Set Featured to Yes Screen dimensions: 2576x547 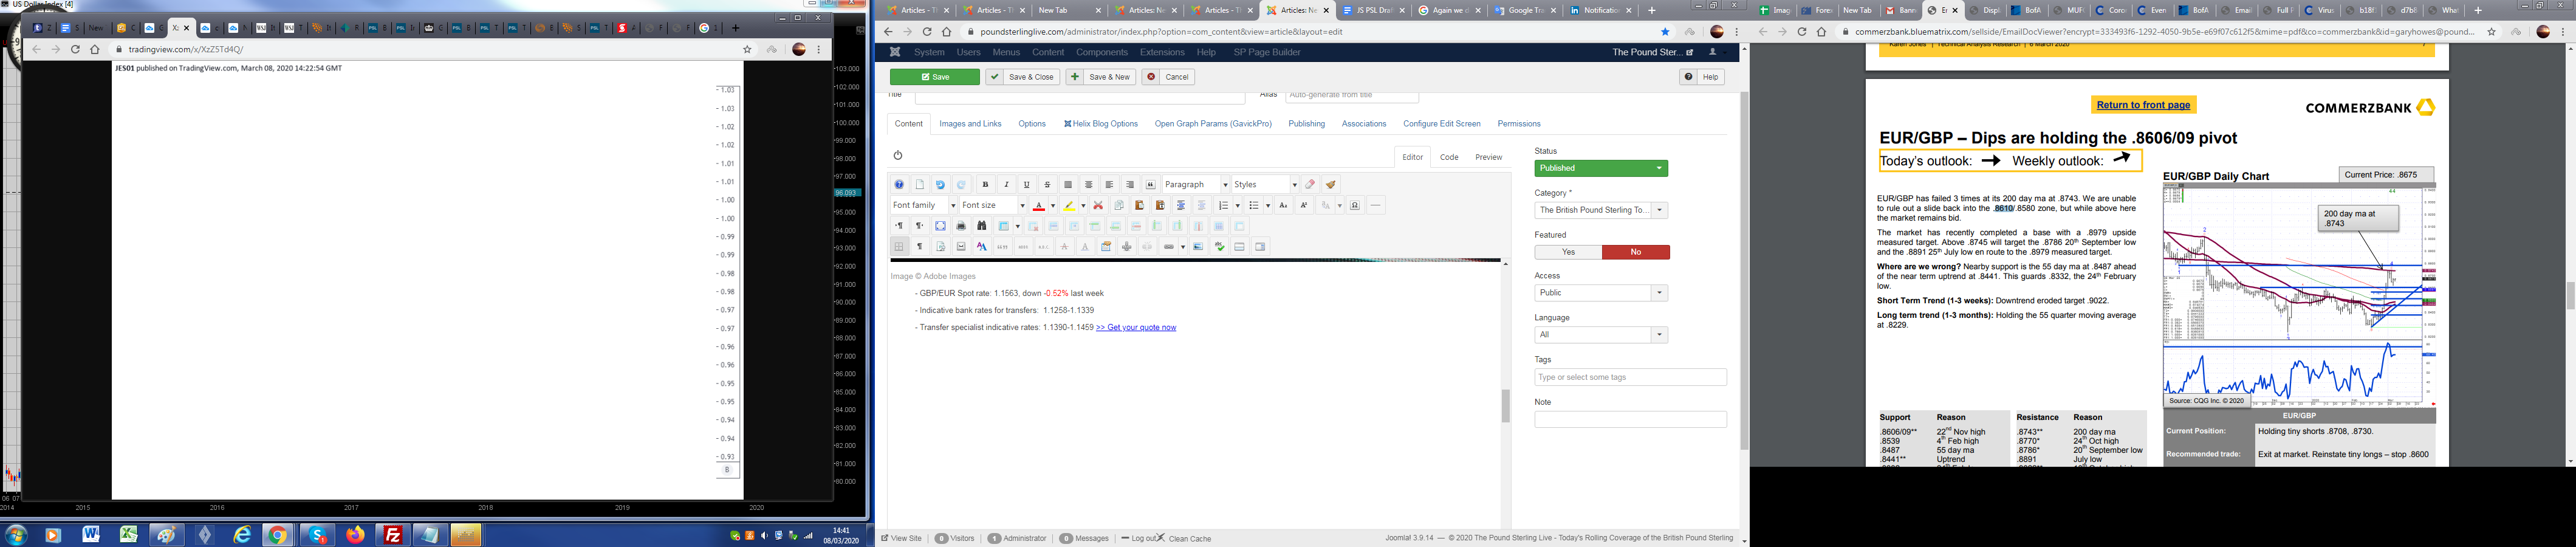[x=1567, y=252]
